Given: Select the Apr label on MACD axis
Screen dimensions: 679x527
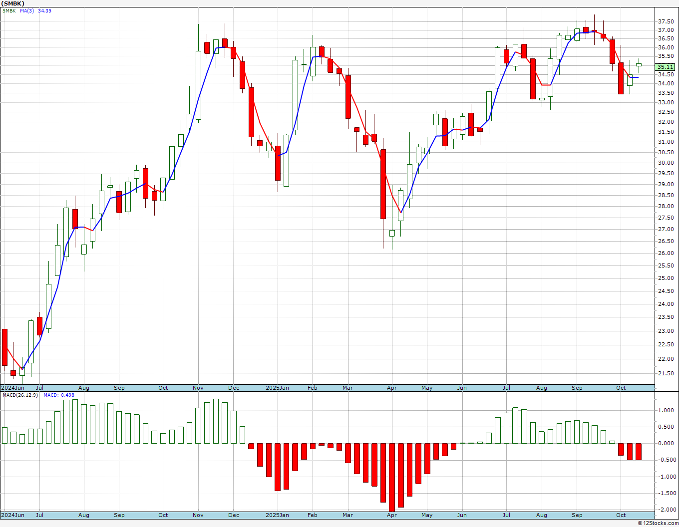Looking at the screenshot, I should click(392, 515).
